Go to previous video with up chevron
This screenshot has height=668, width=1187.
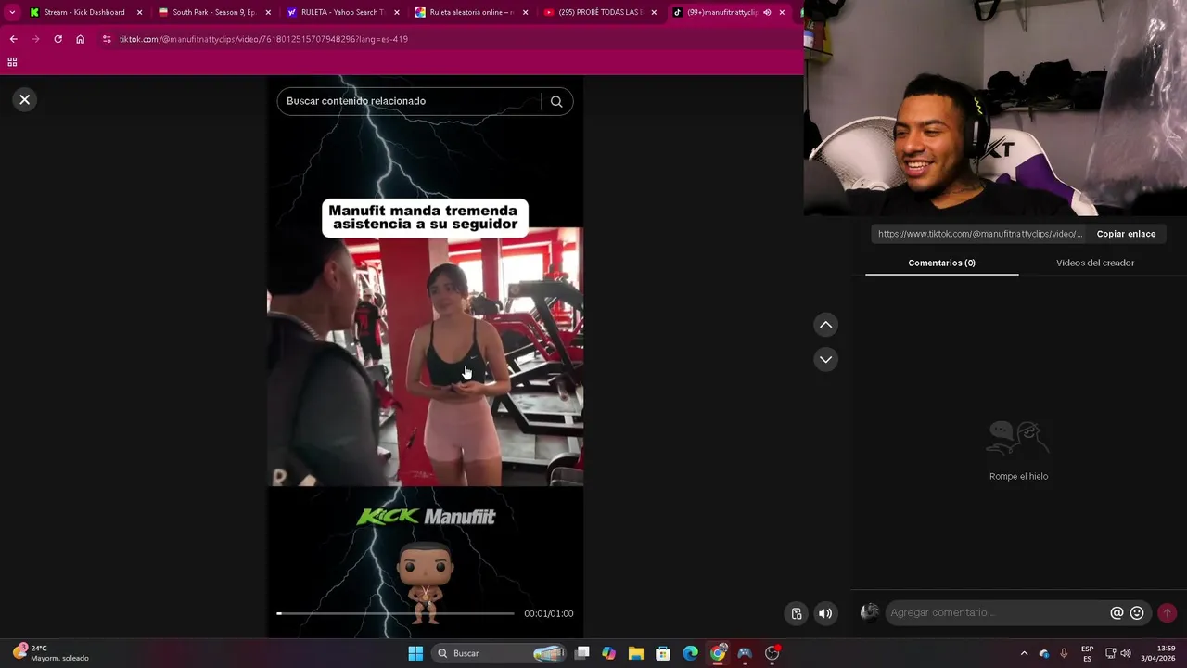coord(825,325)
